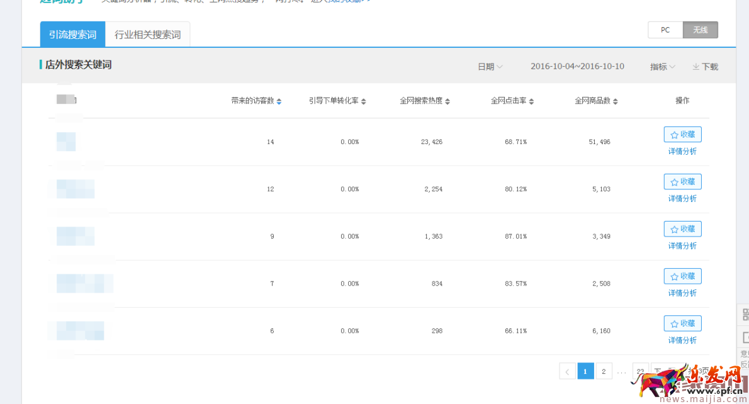Sort by 带来的访客数 column arrows
The width and height of the screenshot is (749, 404).
coord(279,101)
